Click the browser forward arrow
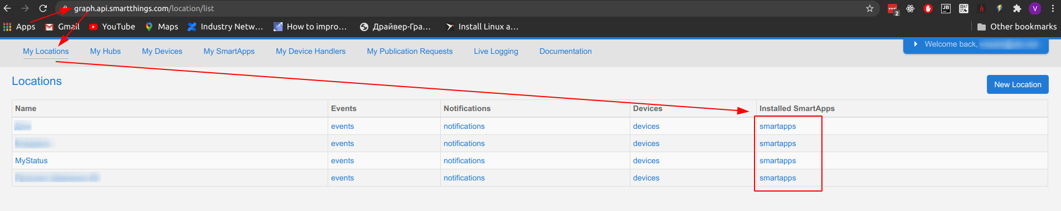Image resolution: width=1061 pixels, height=211 pixels. click(25, 8)
